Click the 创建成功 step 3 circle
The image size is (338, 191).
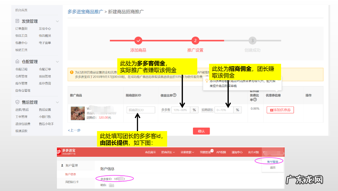click(x=252, y=40)
